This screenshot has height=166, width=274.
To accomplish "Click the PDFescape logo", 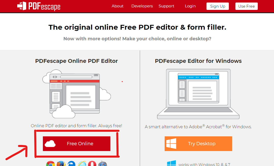I will click(x=39, y=6).
